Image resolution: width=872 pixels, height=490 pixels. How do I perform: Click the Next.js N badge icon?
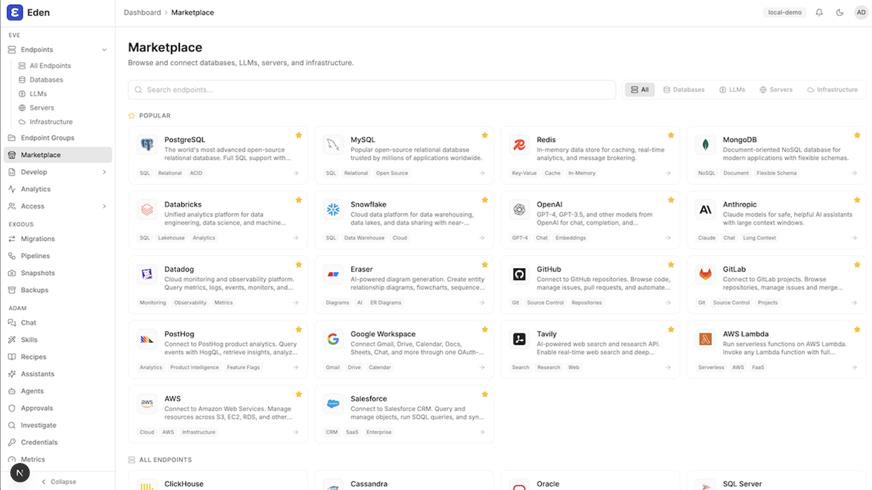click(20, 472)
